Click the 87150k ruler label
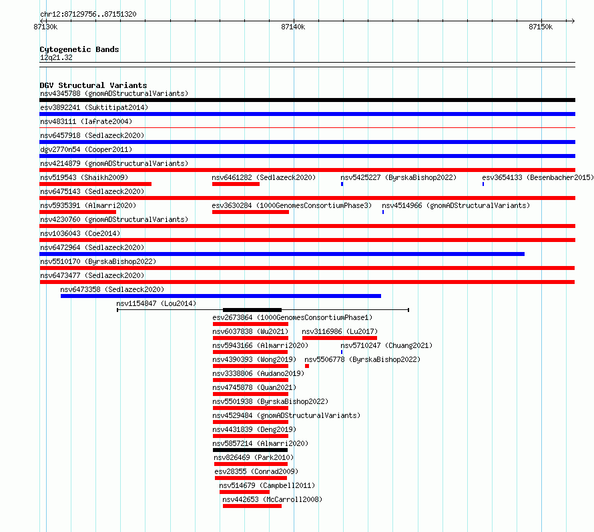The width and height of the screenshot is (594, 532). click(541, 27)
